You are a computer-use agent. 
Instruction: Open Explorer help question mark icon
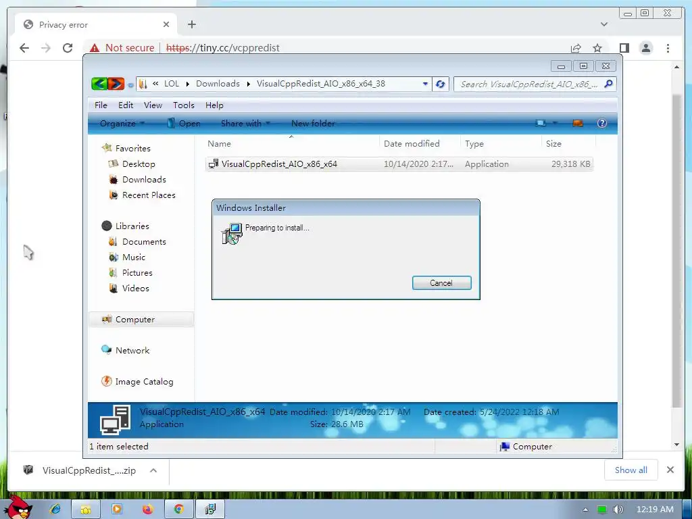[601, 123]
